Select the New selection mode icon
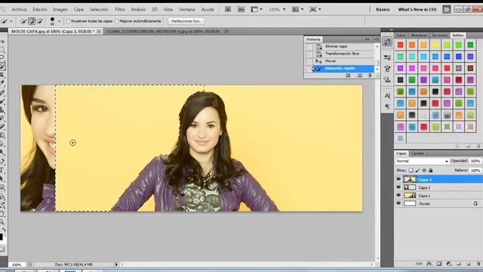This screenshot has width=483, height=272. (x=23, y=21)
